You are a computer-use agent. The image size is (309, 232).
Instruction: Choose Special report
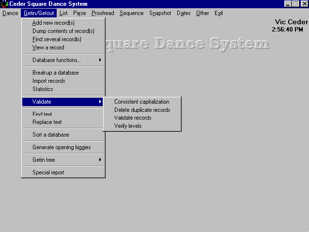[x=63, y=172]
